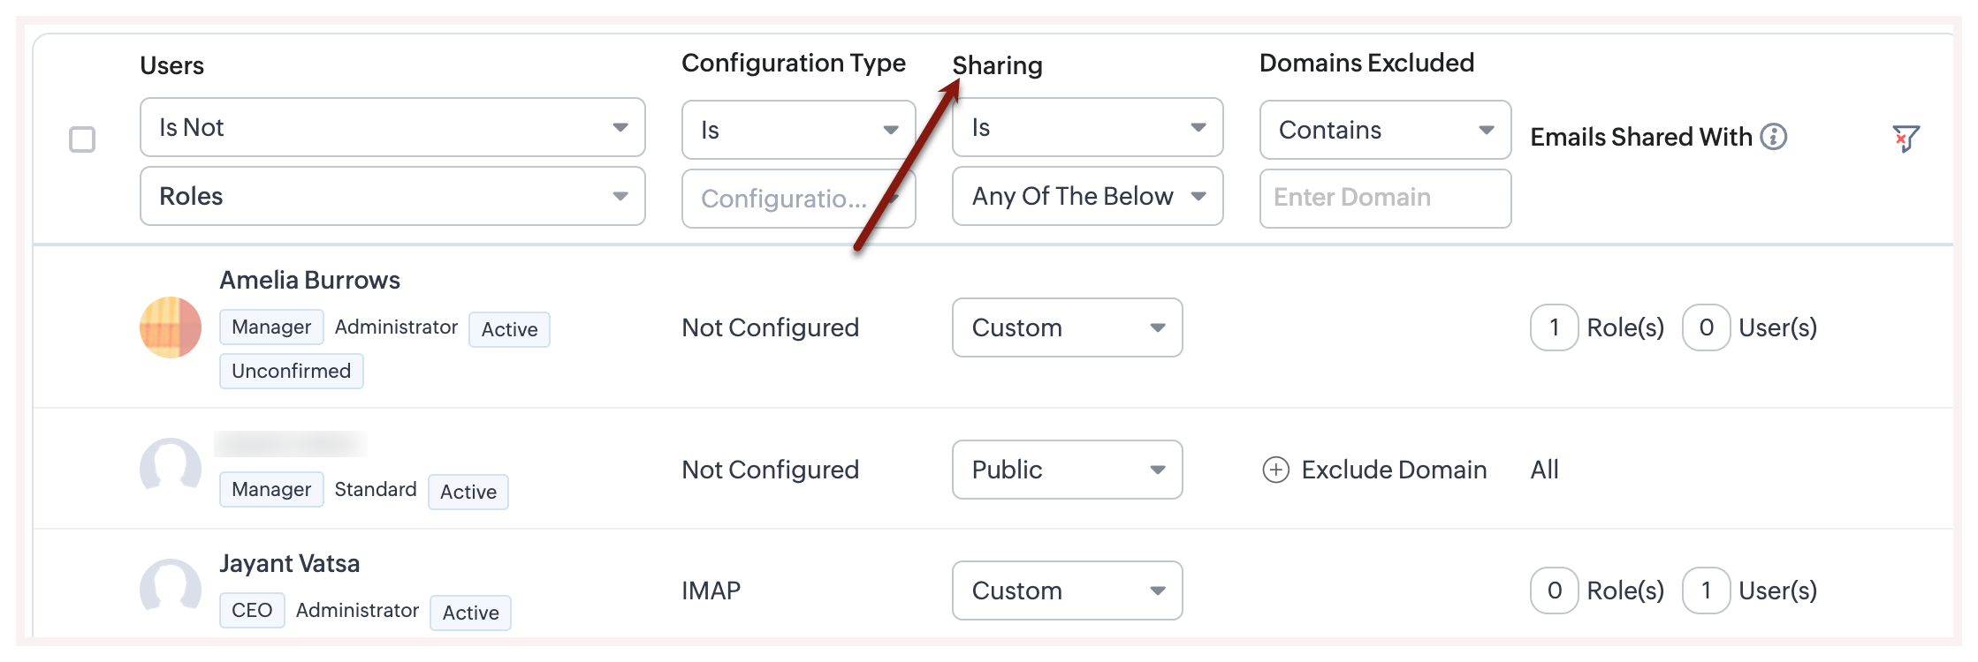Image resolution: width=1978 pixels, height=662 pixels.
Task: Change Amelia Burrows' sharing from Custom
Action: click(1067, 327)
